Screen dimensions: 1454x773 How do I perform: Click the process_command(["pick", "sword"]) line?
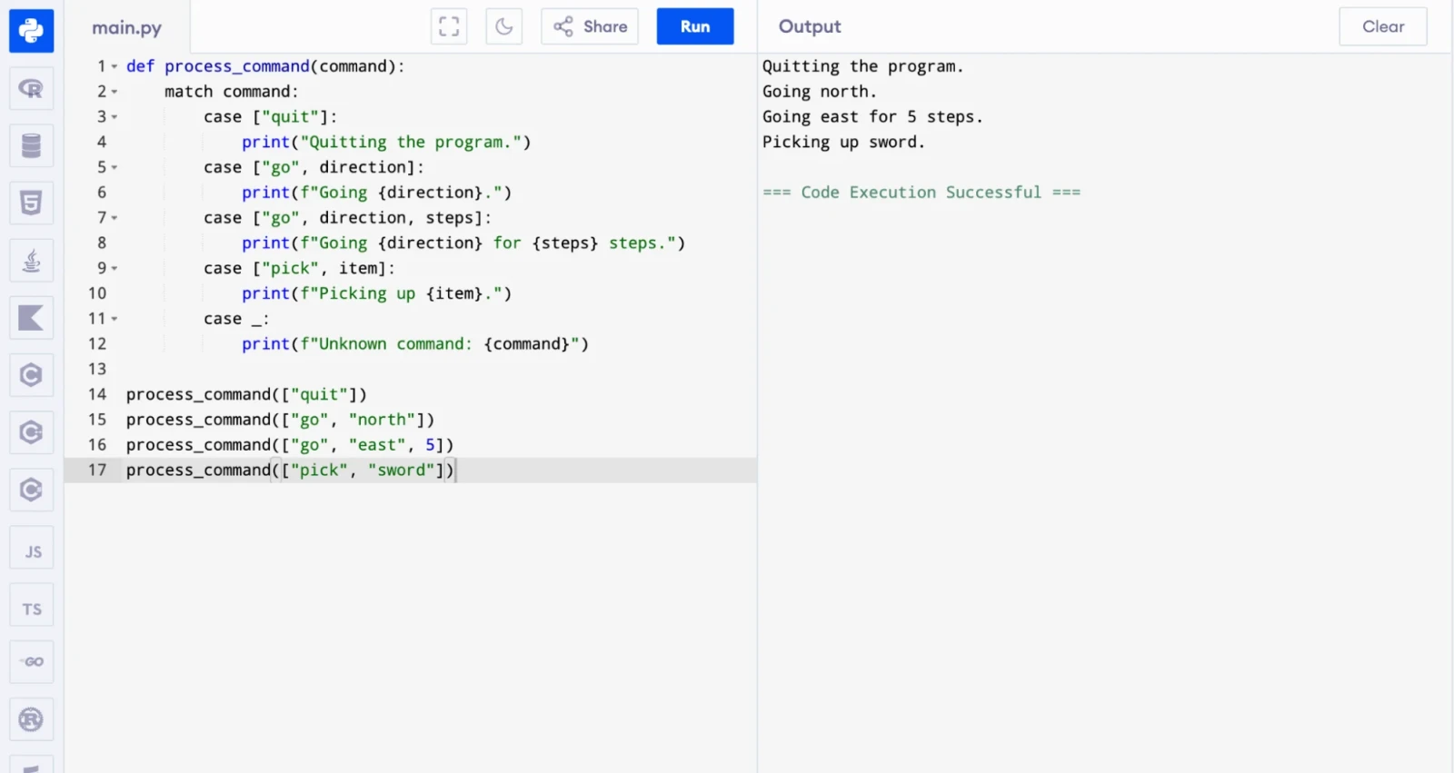coord(290,470)
